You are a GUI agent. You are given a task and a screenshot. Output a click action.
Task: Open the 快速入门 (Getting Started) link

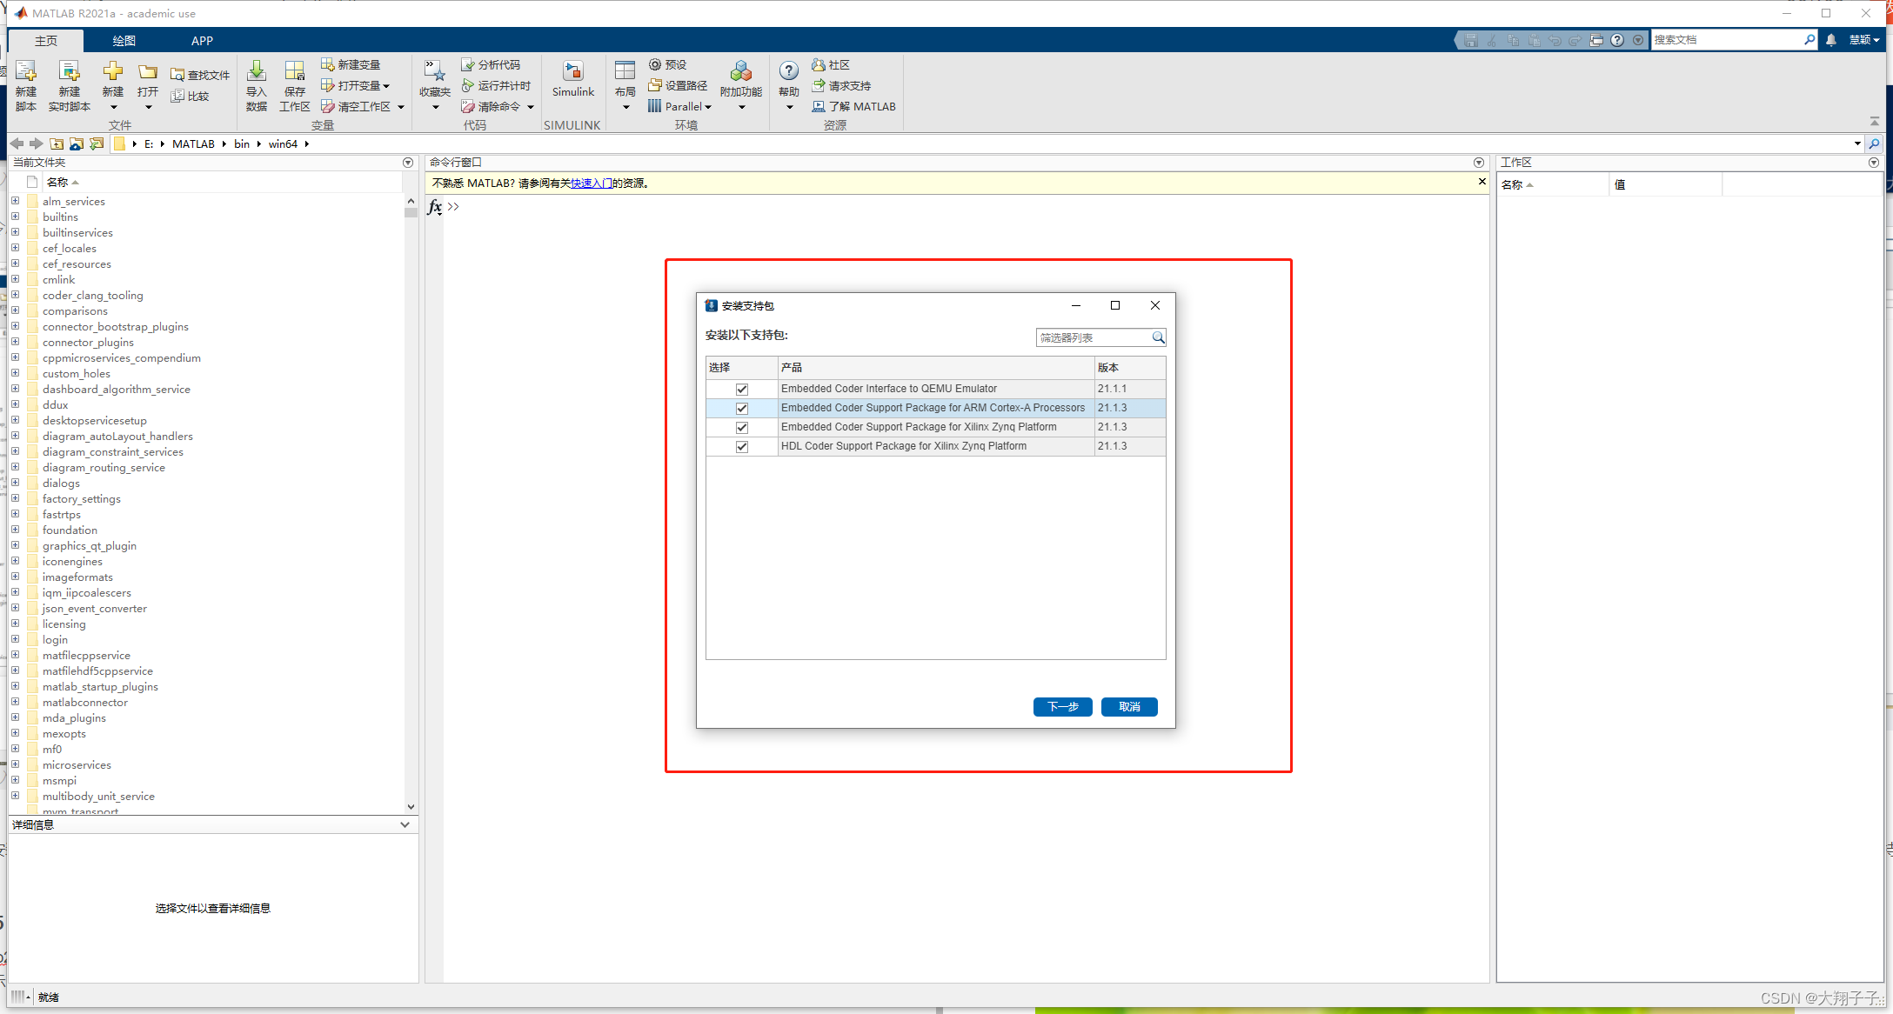593,183
